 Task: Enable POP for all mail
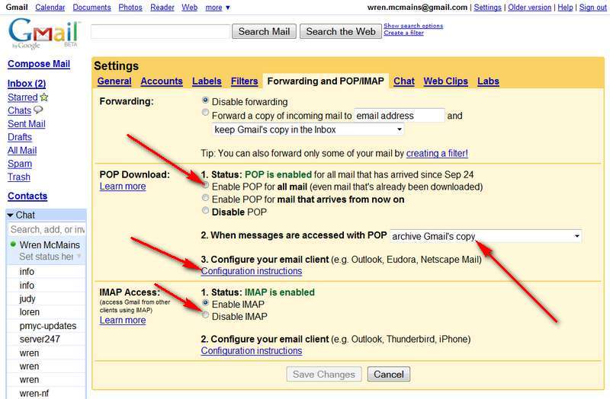pos(205,185)
